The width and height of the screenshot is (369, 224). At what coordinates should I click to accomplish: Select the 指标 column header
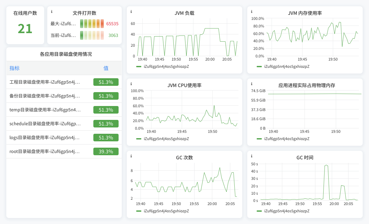tap(15, 68)
